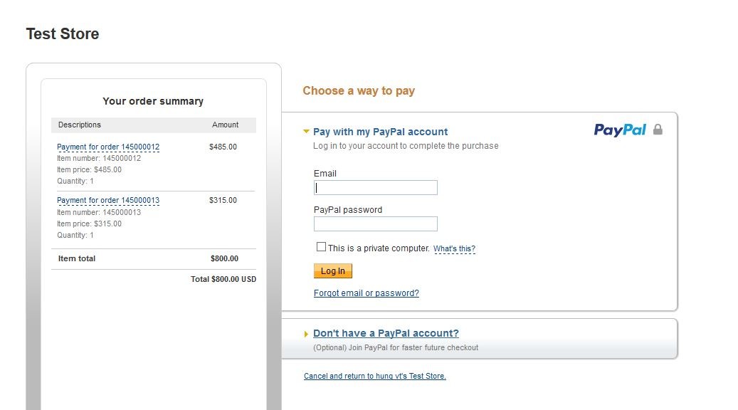The image size is (738, 410).
Task: Open the What's this? help link
Action: (454, 248)
